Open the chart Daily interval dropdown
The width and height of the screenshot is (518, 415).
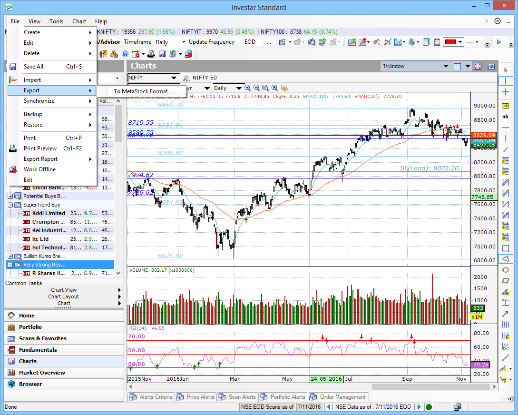pos(238,88)
